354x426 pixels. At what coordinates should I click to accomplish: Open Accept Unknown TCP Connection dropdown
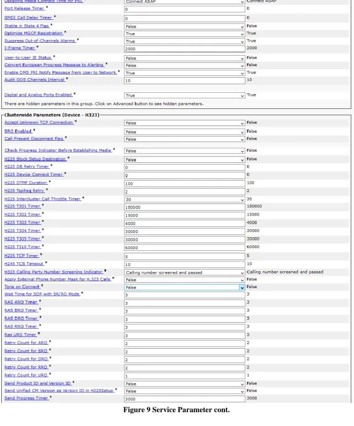click(x=185, y=123)
